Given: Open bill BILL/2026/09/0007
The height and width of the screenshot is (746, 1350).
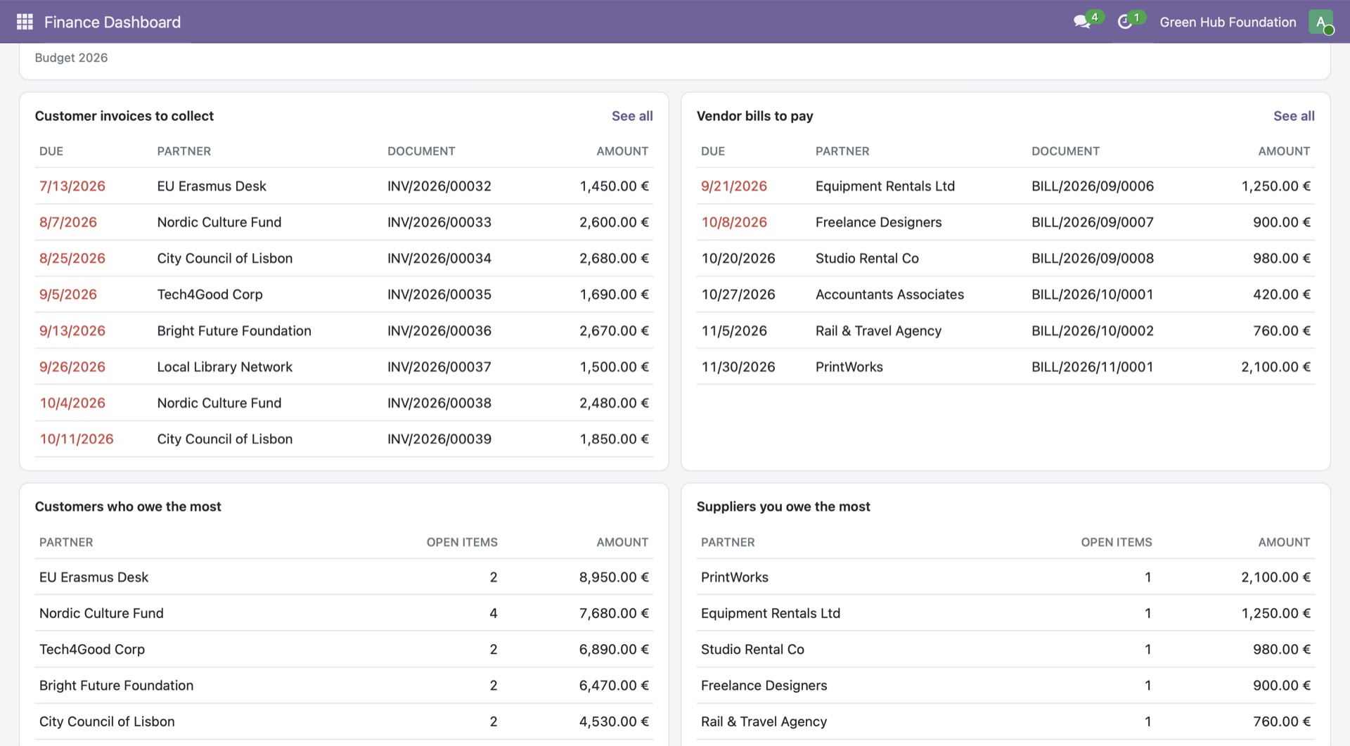Looking at the screenshot, I should [x=1093, y=222].
